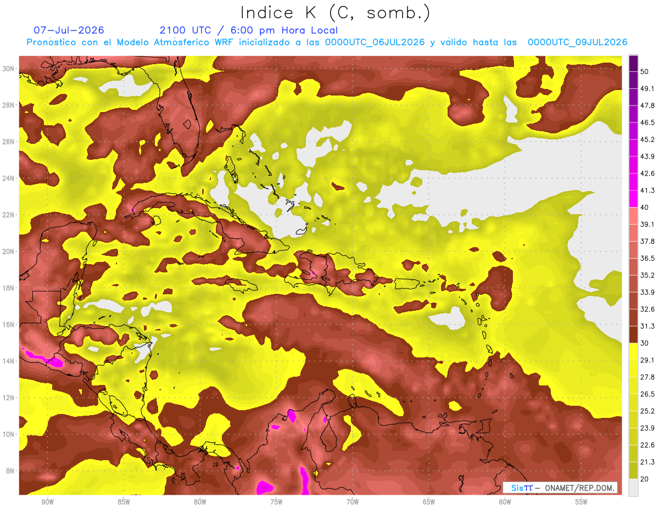Click the longitude label '65W'
This screenshot has height=509, width=659.
(x=429, y=502)
